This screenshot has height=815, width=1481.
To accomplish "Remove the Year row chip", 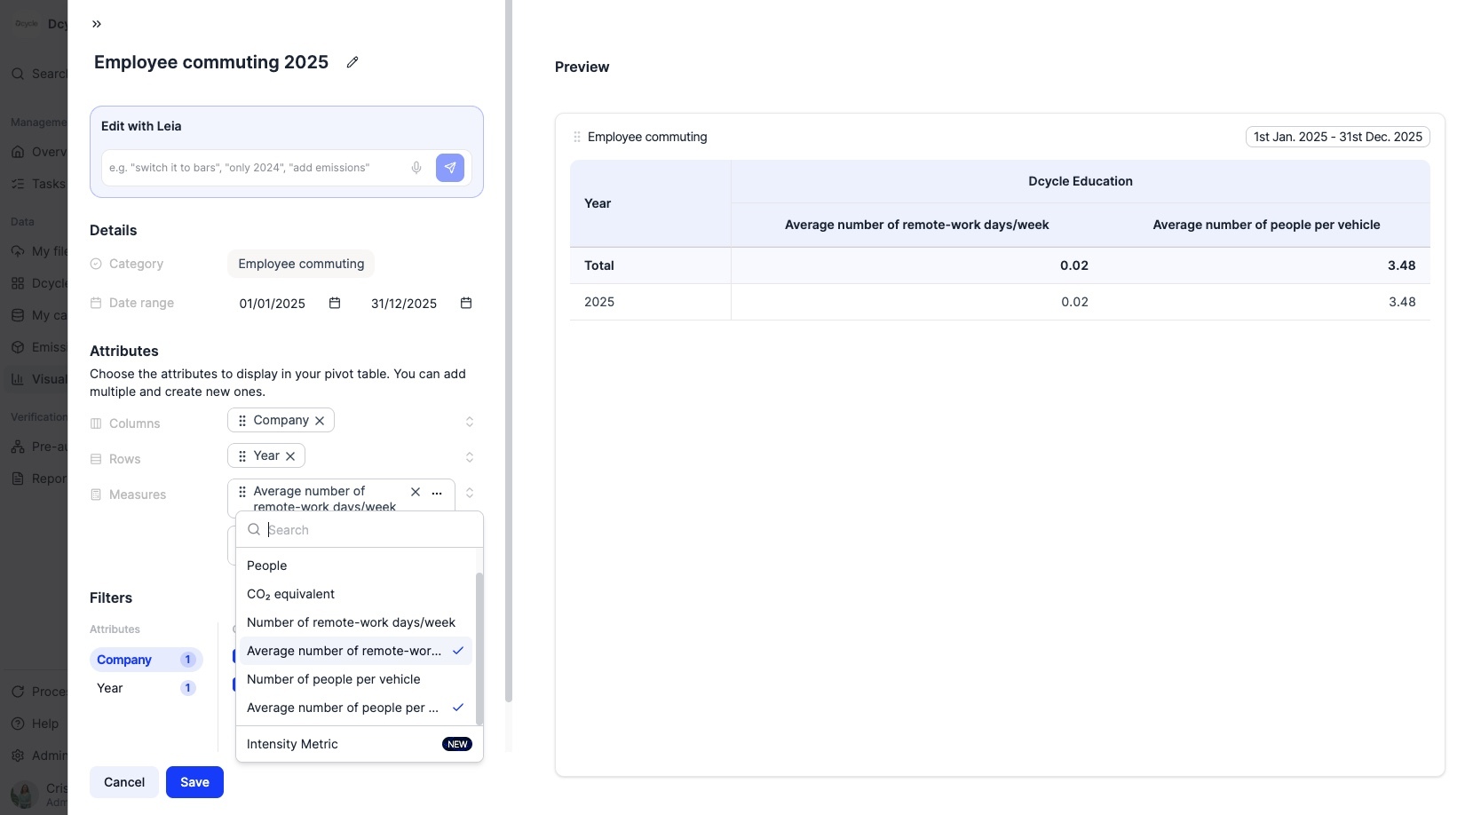I will coord(290,456).
